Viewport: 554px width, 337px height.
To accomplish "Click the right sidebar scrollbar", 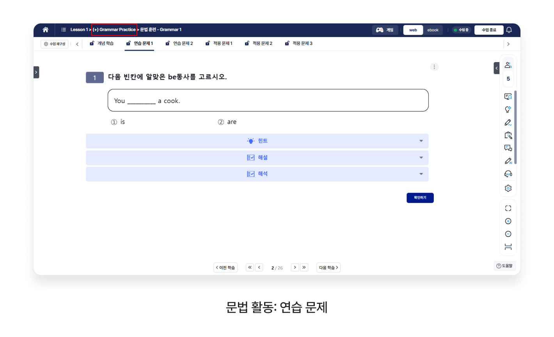I will [x=515, y=127].
